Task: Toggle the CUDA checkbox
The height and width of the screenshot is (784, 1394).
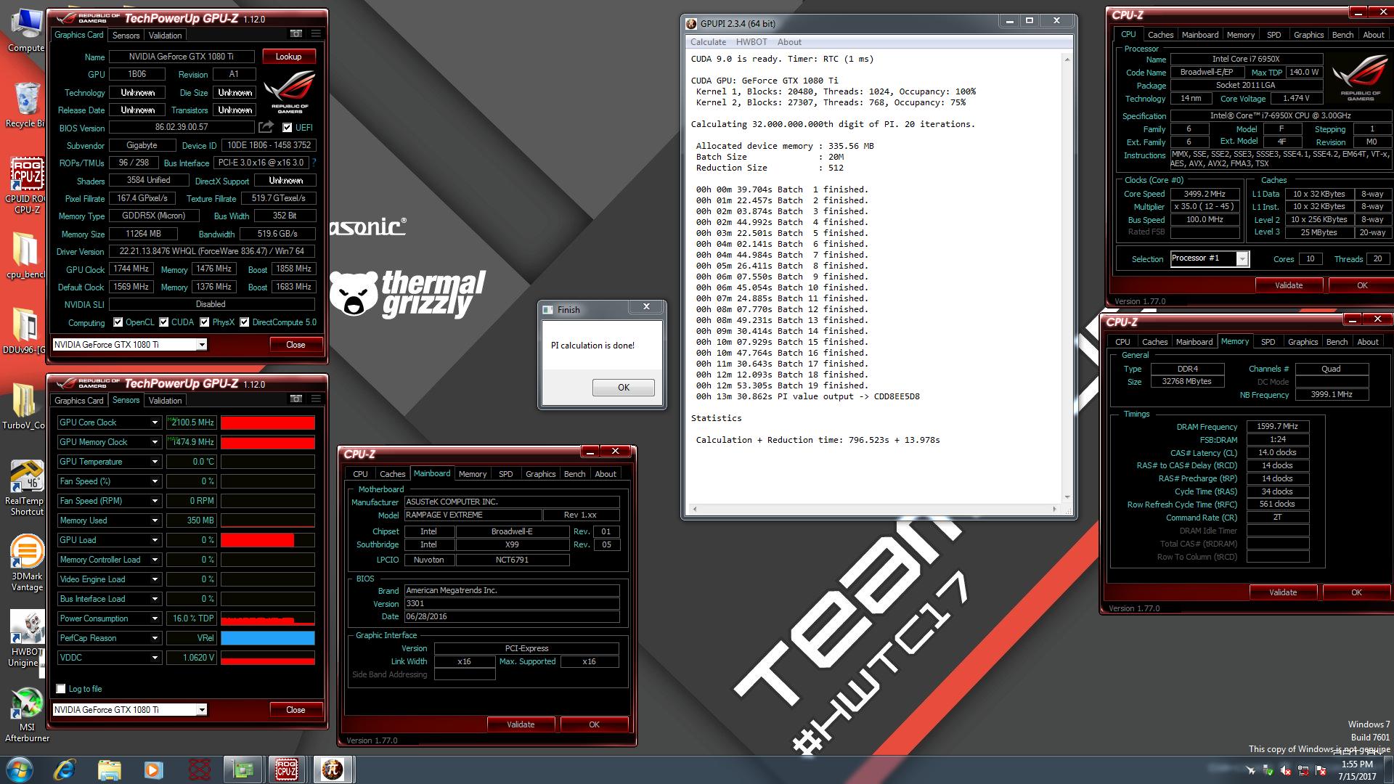Action: pos(164,322)
